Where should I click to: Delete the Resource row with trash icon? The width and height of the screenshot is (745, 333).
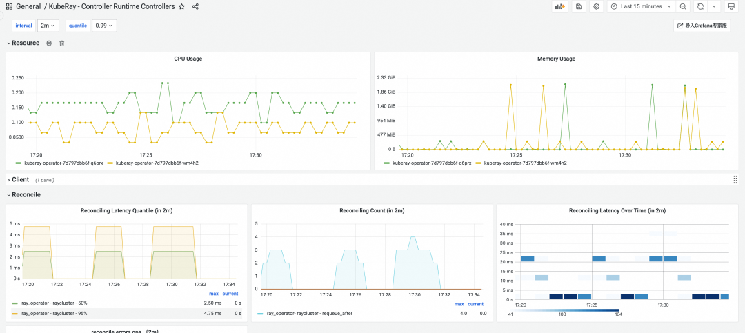point(61,43)
